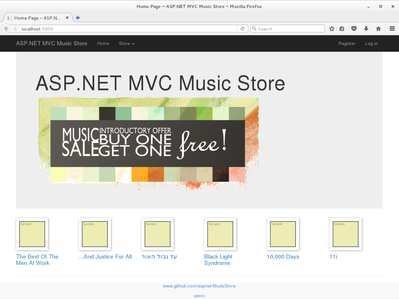
Task: Open the Log in page
Action: click(371, 44)
